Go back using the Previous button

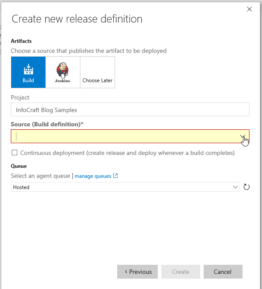pos(137,272)
